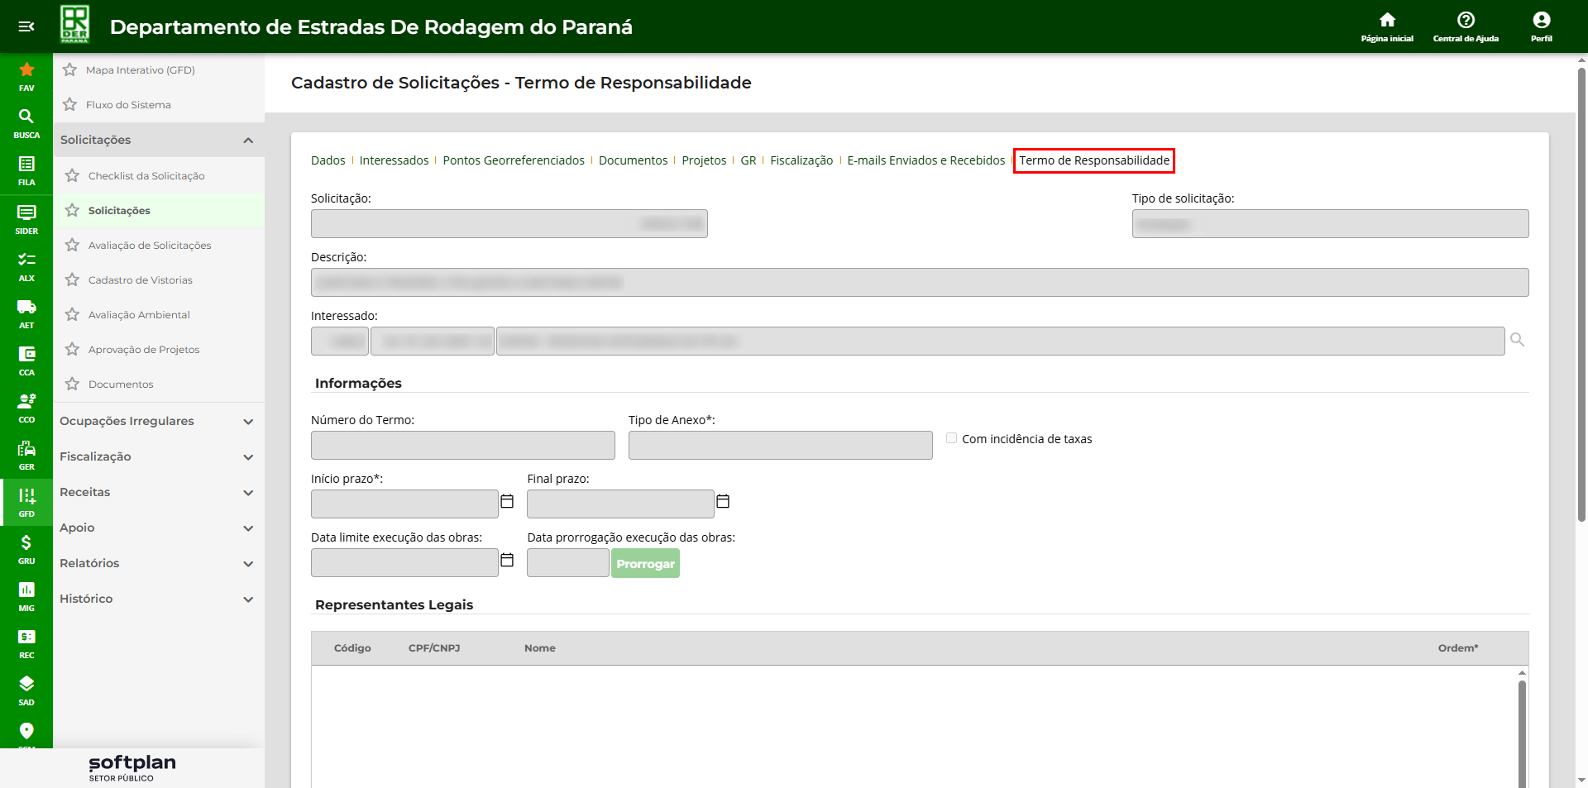This screenshot has height=788, width=1588.
Task: Open the hamburger menu icon
Action: 26,26
